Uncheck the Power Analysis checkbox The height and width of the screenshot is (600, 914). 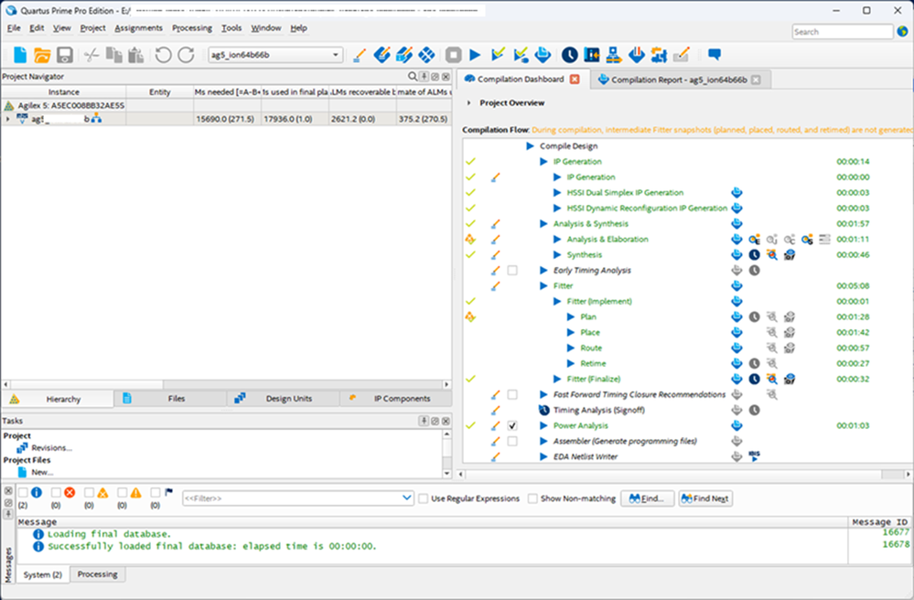(512, 426)
